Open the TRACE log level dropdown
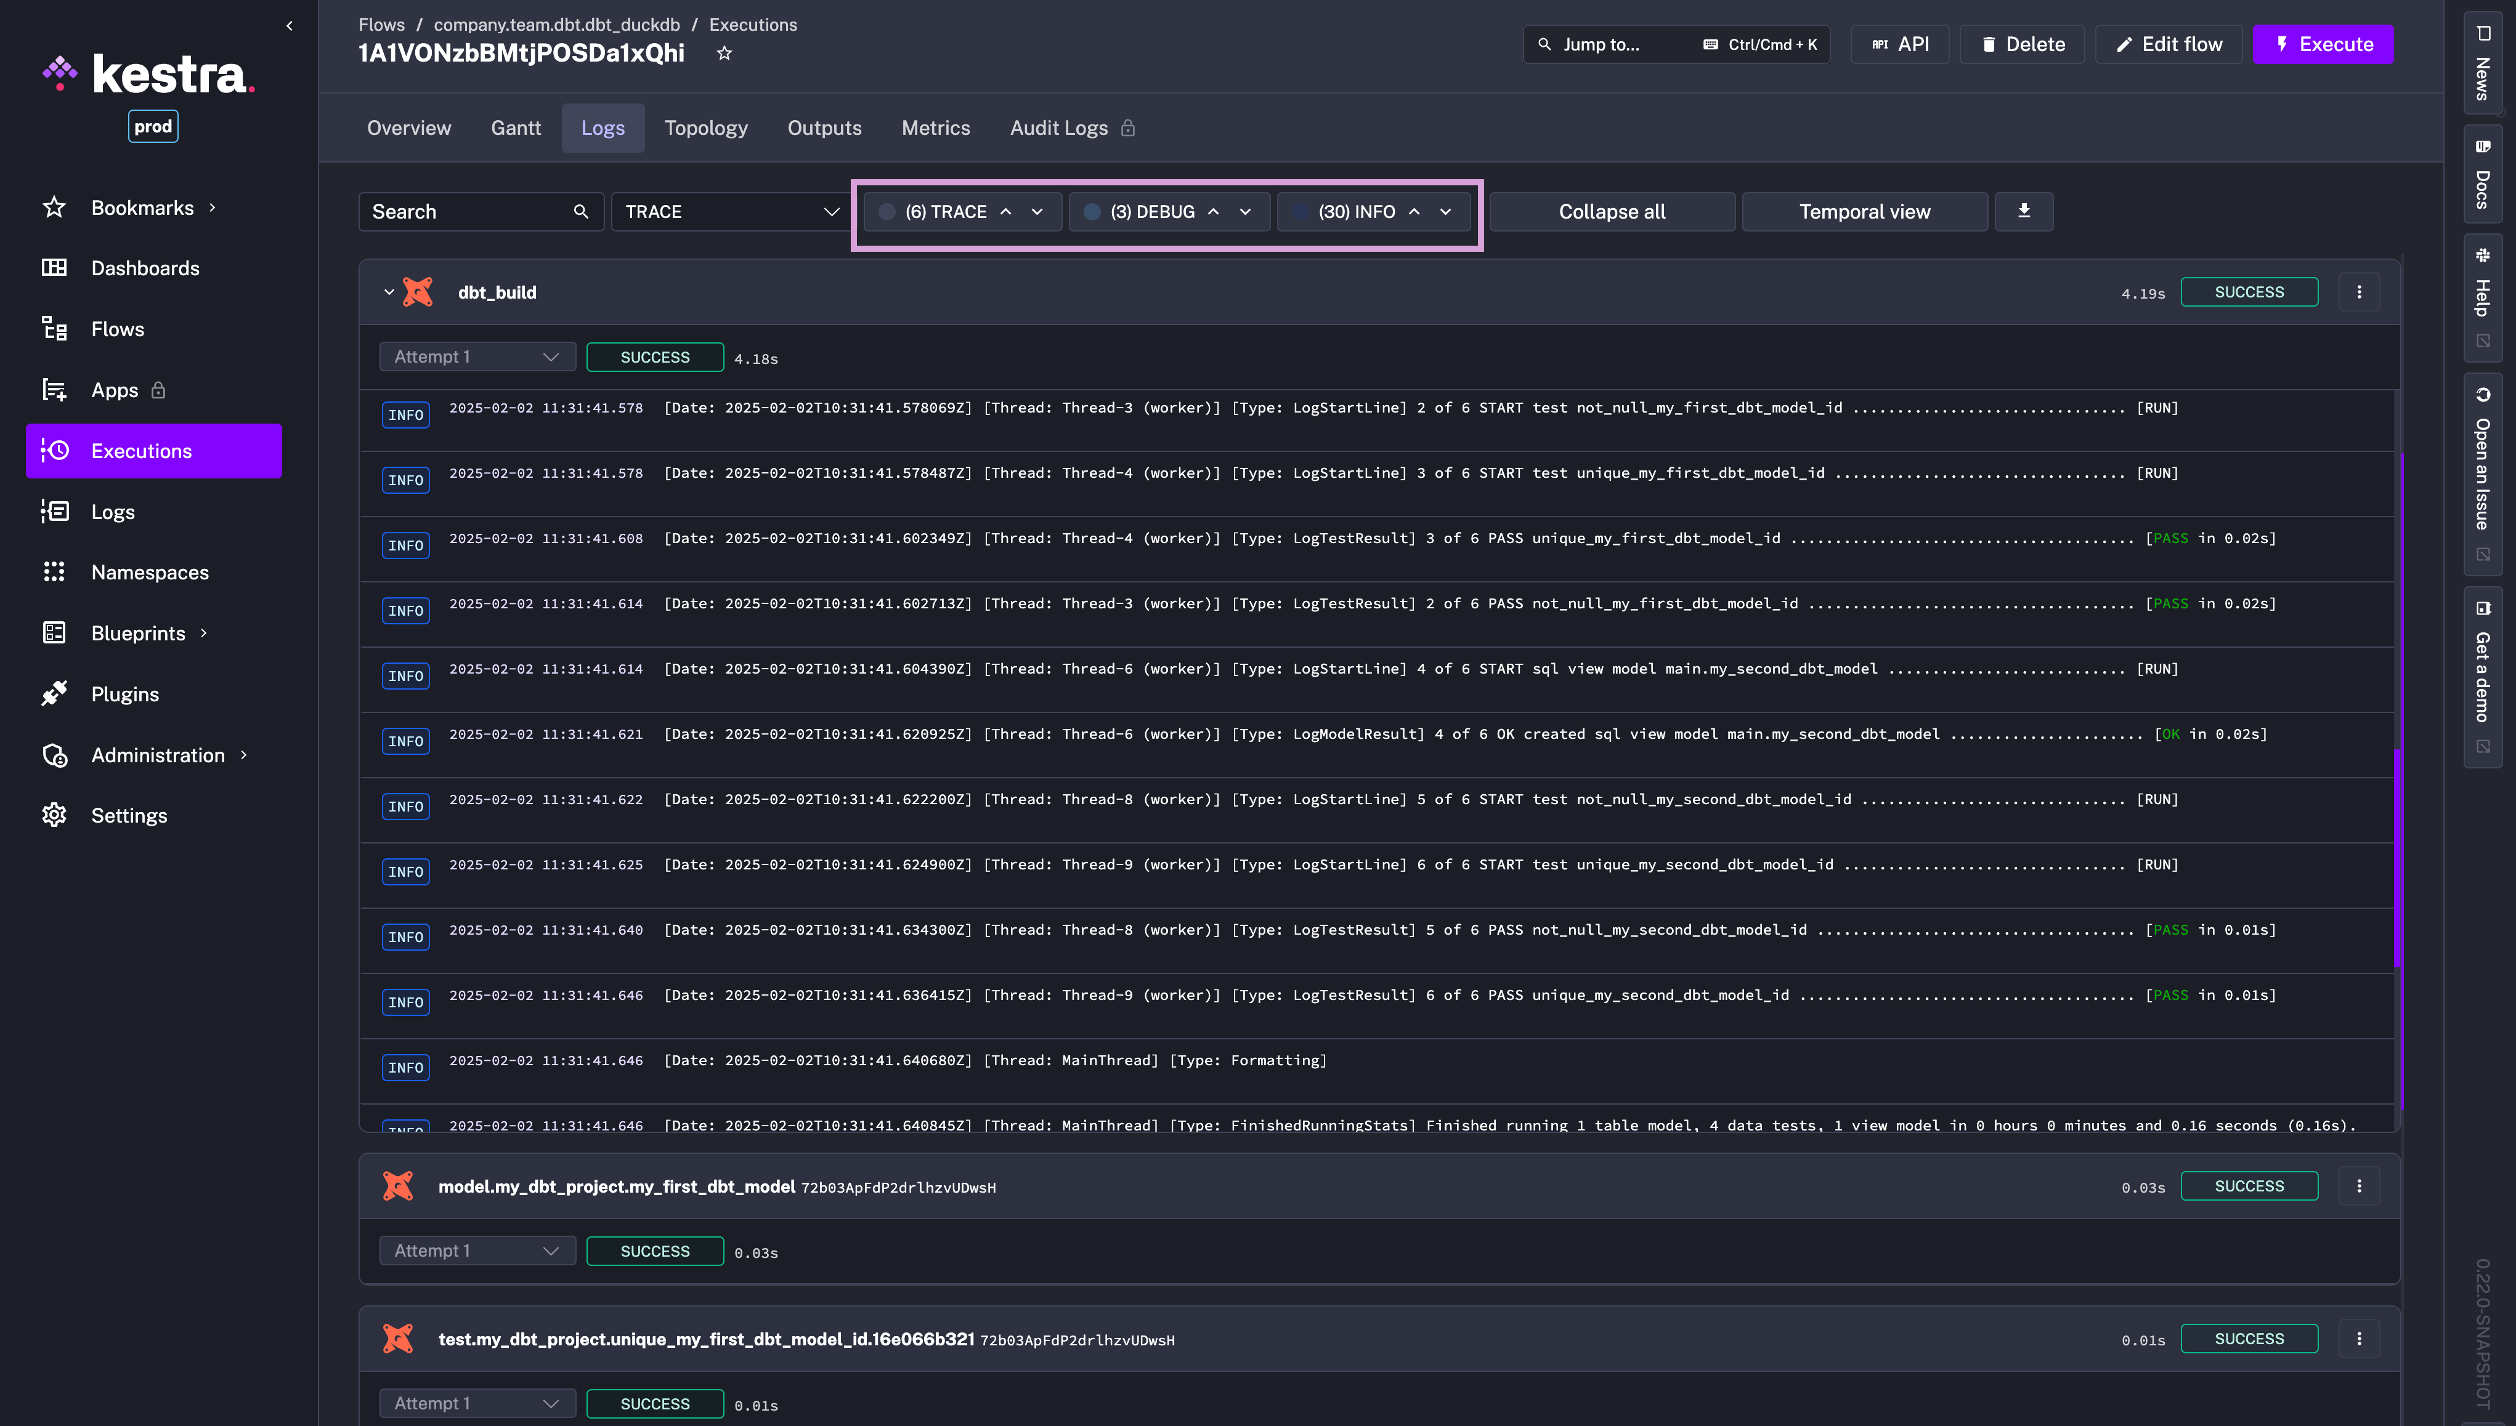The image size is (2516, 1426). (x=731, y=212)
